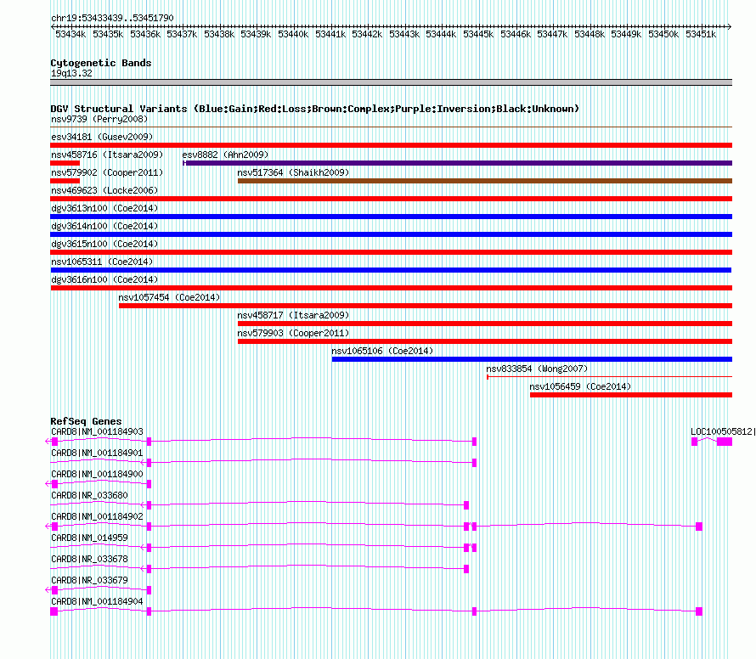The image size is (756, 659).
Task: Click the CARD8|NM_001184900 transcript label
Action: pyautogui.click(x=97, y=475)
